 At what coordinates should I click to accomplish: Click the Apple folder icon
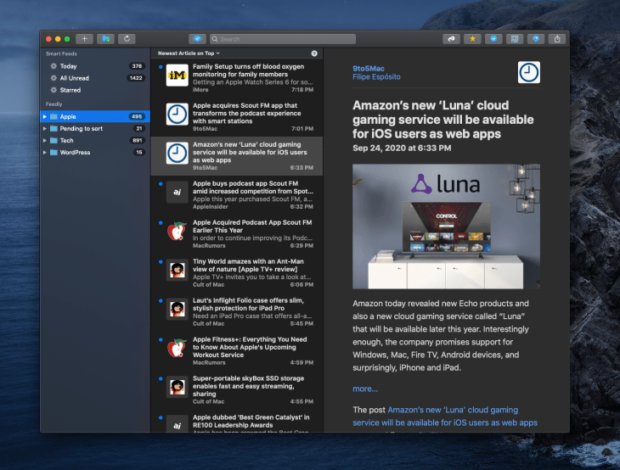coord(54,116)
